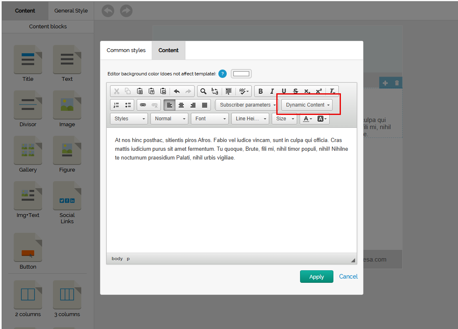Open the editor background color swatch

(x=241, y=74)
